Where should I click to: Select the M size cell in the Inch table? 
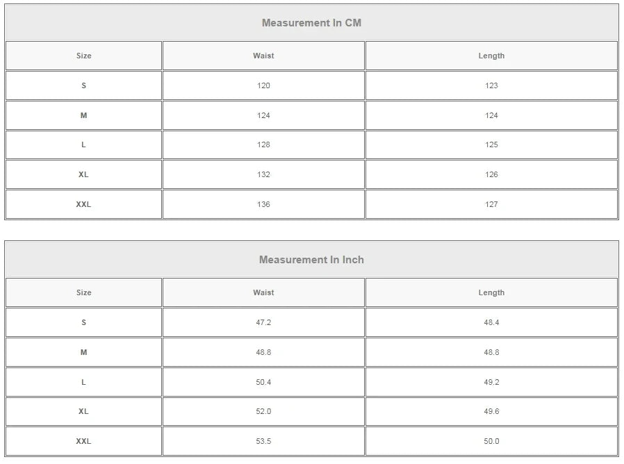(83, 352)
